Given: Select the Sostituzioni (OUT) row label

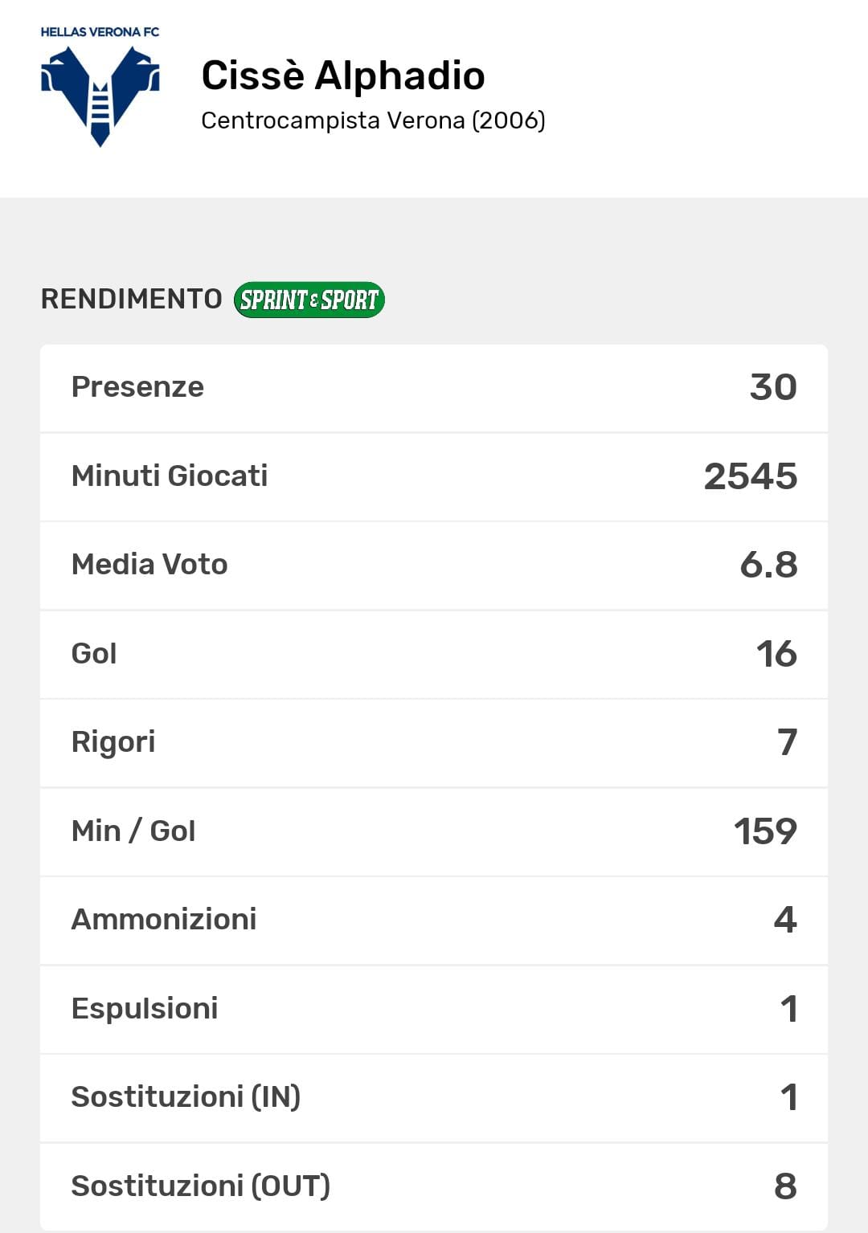Looking at the screenshot, I should (x=201, y=1186).
